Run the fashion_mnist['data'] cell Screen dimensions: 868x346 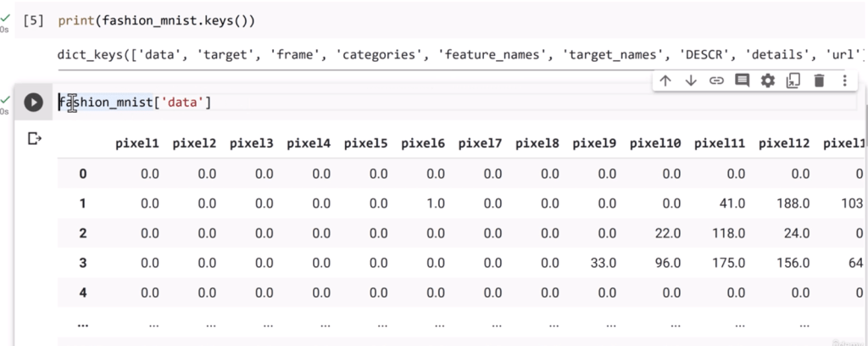pos(33,103)
